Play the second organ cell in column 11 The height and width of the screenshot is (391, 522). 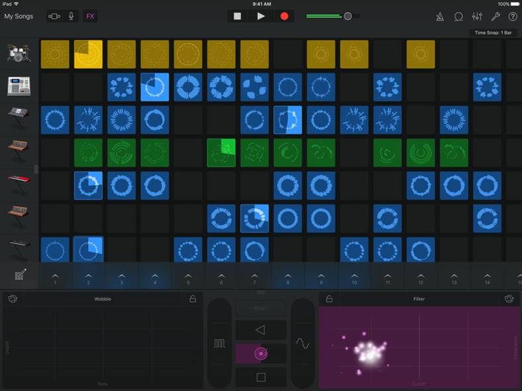point(388,218)
